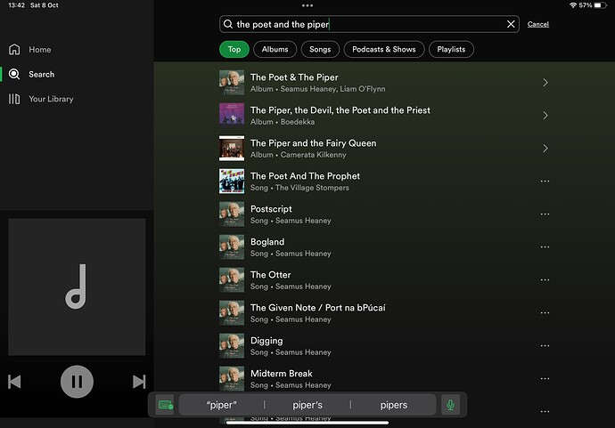Open The Poet & The Piper album cover

232,83
